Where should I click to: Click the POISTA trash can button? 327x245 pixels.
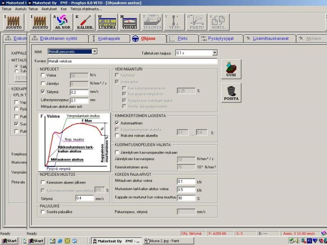coord(231,93)
